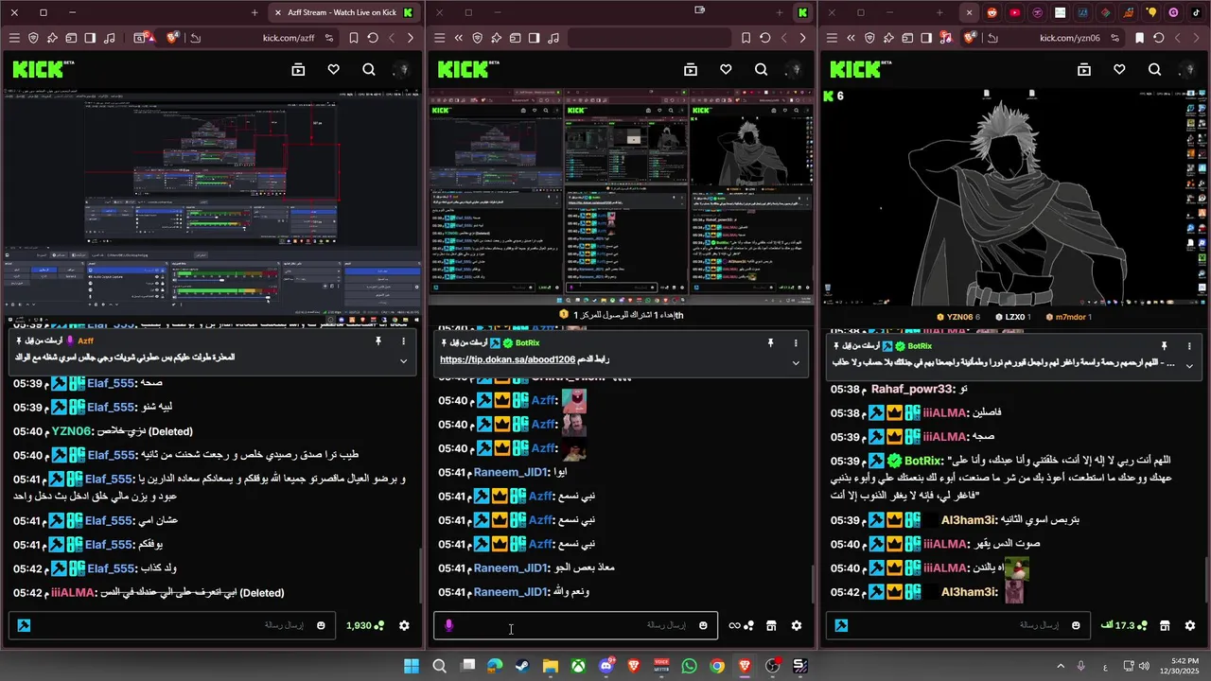Unpin pinned BotRix message in yzn06 chat
The width and height of the screenshot is (1211, 681).
point(1164,346)
